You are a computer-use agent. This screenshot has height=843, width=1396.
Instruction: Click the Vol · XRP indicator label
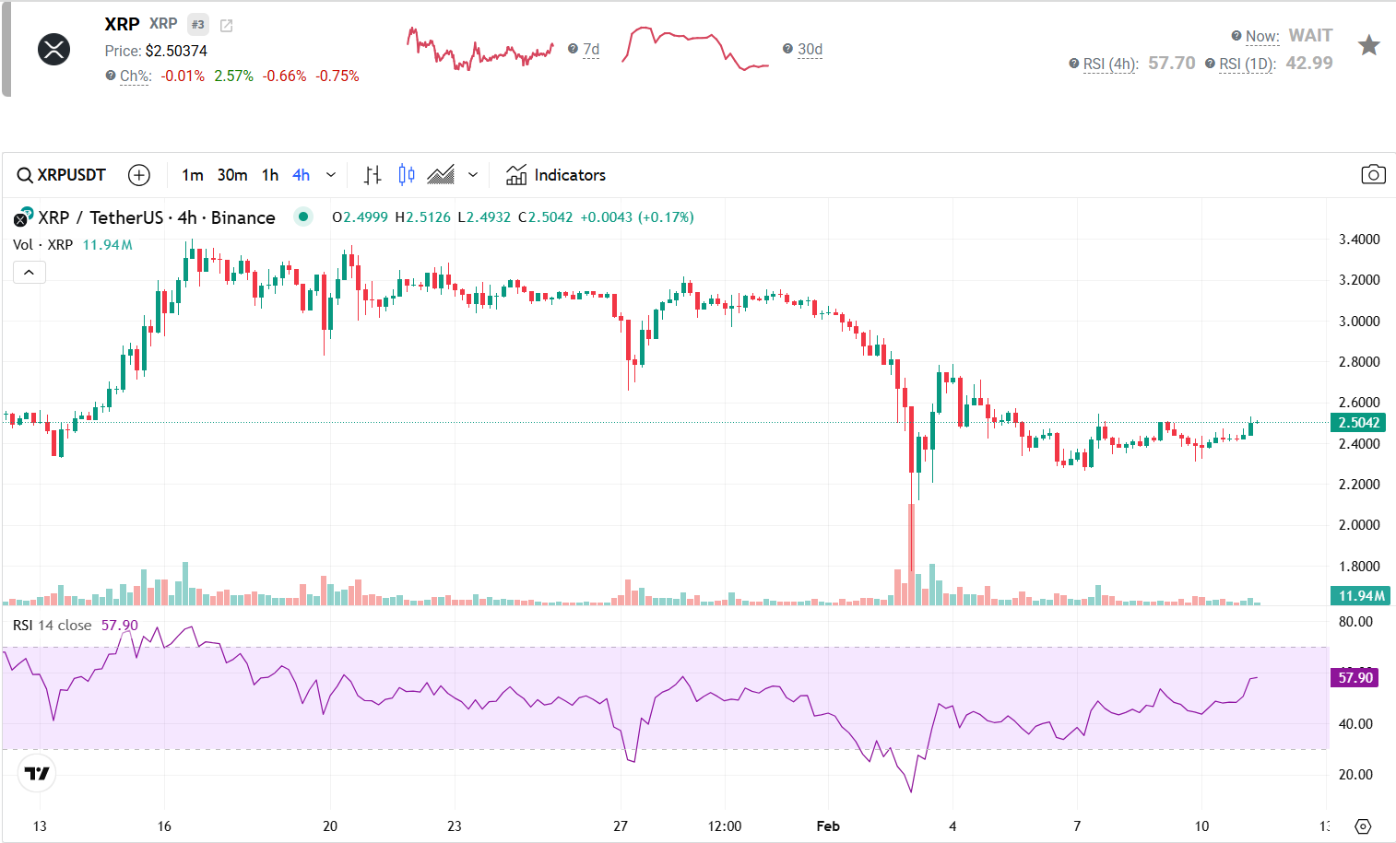[x=43, y=244]
